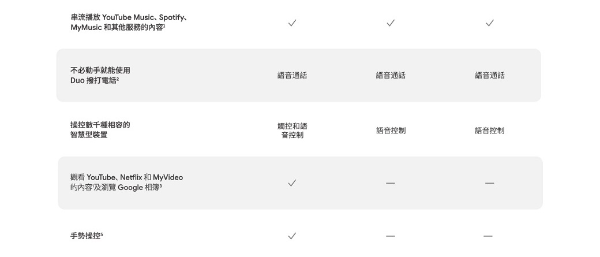Screen dimensions: 600x257
Task: Click the middle-column 語音控制 entry
Action: click(x=391, y=131)
